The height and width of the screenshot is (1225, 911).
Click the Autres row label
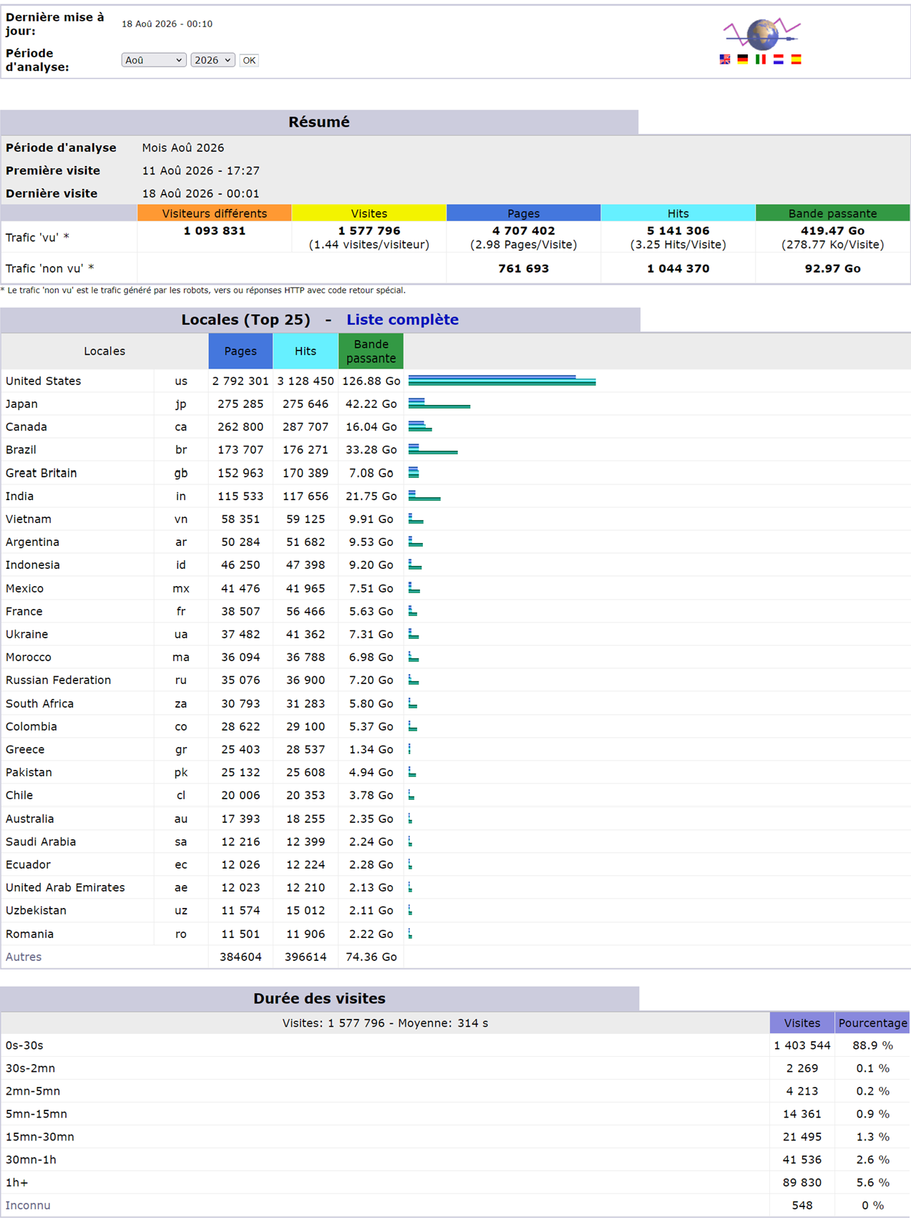(x=24, y=957)
